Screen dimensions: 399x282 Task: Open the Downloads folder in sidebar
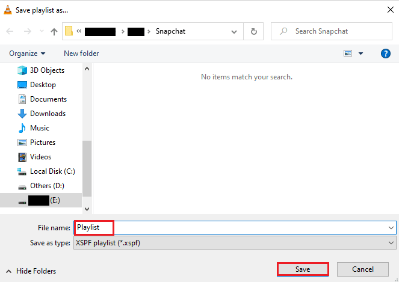tap(48, 114)
